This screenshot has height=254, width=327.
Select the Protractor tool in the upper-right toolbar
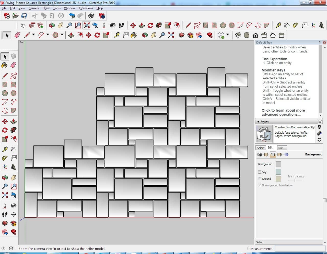click(x=296, y=25)
